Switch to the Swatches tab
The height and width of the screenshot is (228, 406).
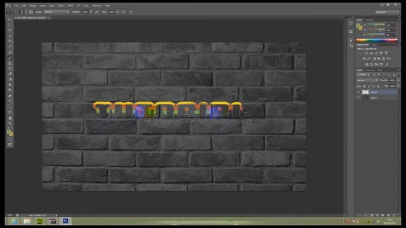point(369,20)
